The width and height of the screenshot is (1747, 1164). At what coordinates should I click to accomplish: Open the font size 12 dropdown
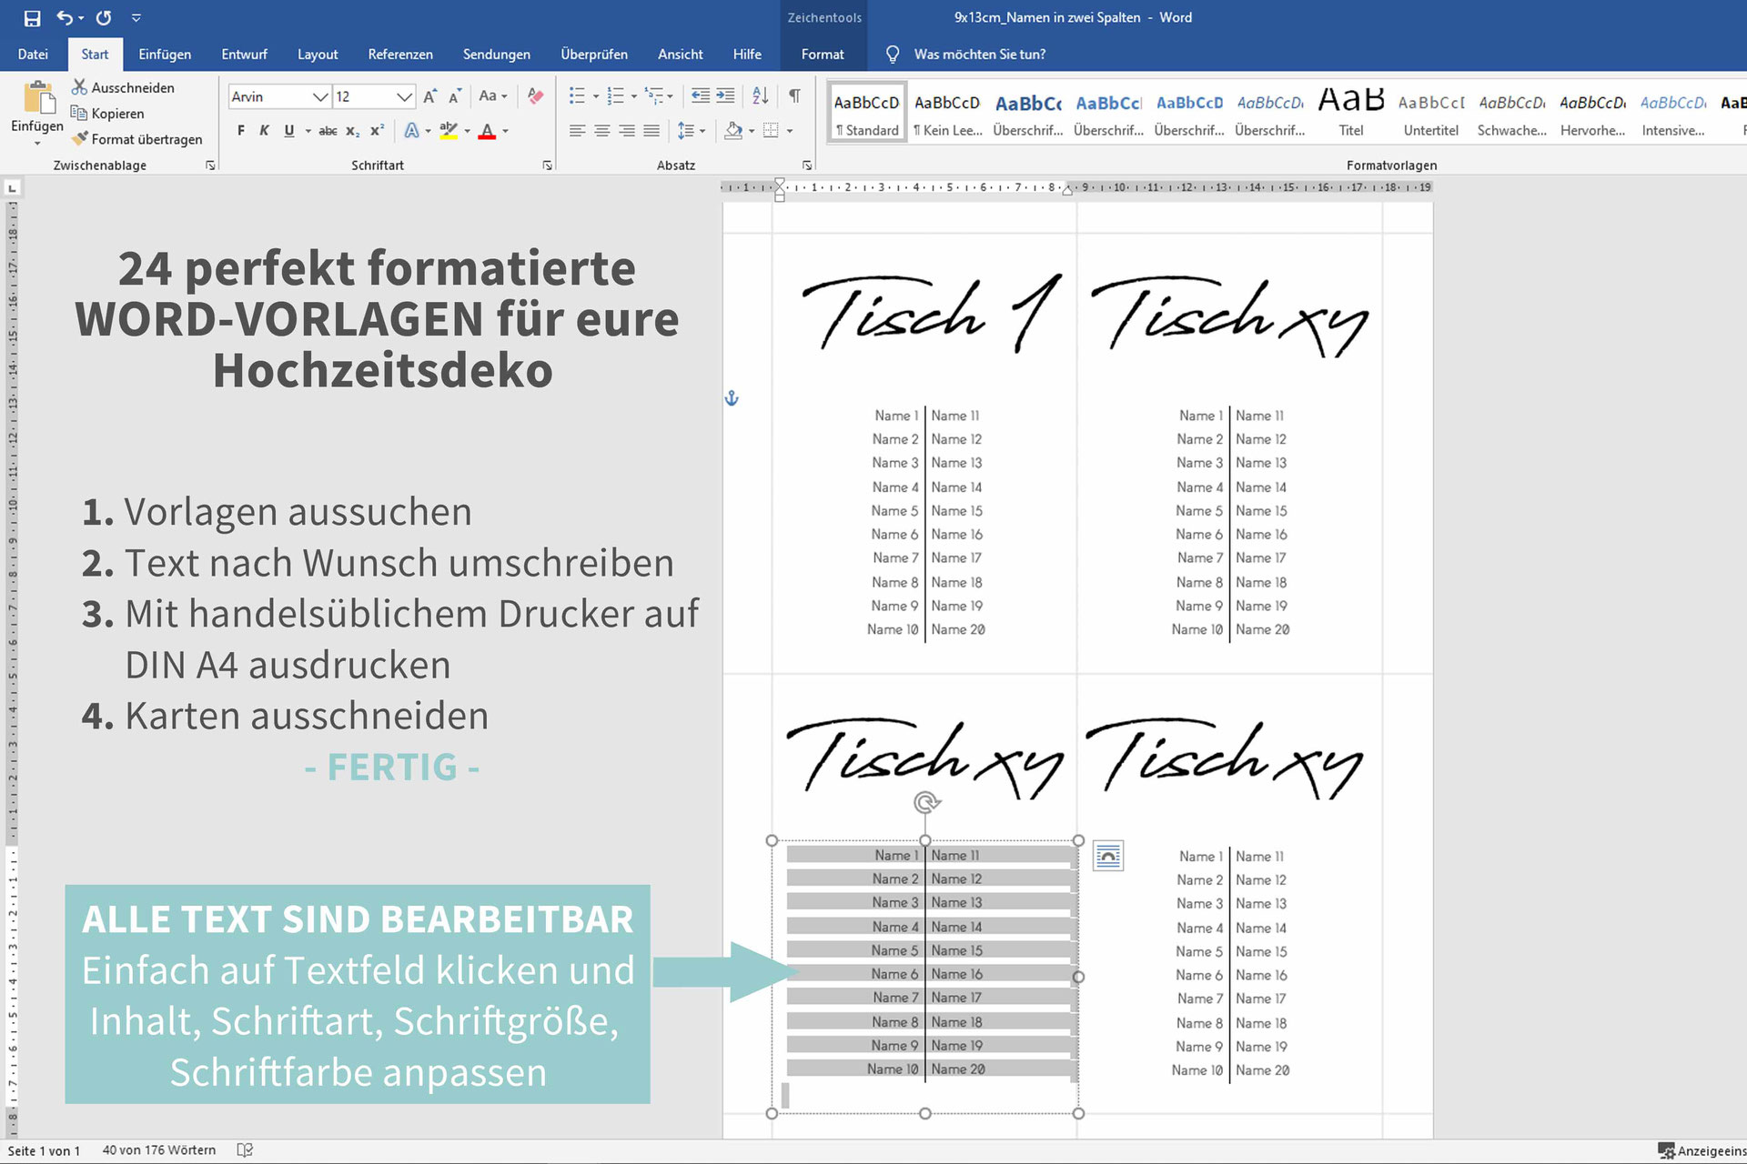[x=404, y=96]
